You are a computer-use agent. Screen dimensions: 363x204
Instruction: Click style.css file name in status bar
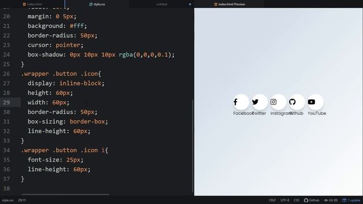click(8, 200)
